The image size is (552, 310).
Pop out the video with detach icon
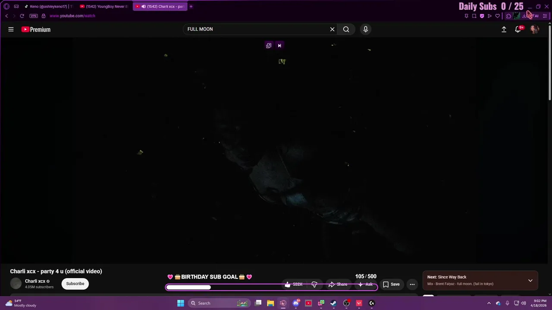(x=269, y=46)
